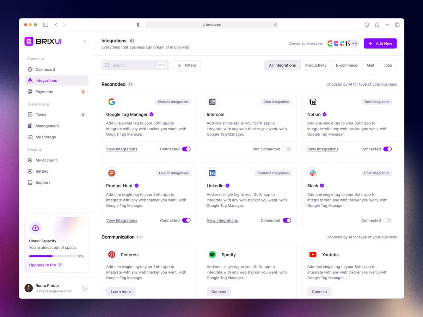Image resolution: width=423 pixels, height=317 pixels.
Task: Select the All Integrations tab
Action: point(282,65)
